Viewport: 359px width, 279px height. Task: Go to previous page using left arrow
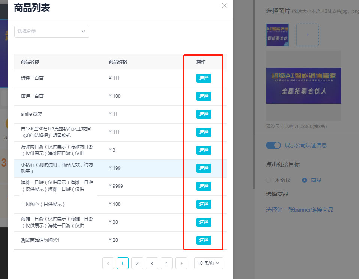108,264
